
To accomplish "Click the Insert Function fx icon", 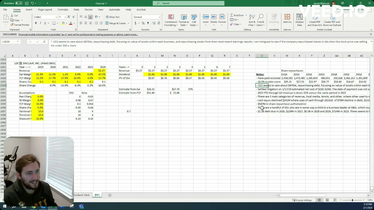I will point(44,42).
